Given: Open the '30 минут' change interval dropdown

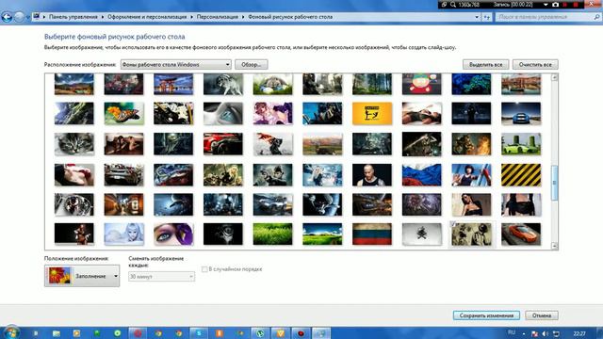Looking at the screenshot, I should point(161,276).
